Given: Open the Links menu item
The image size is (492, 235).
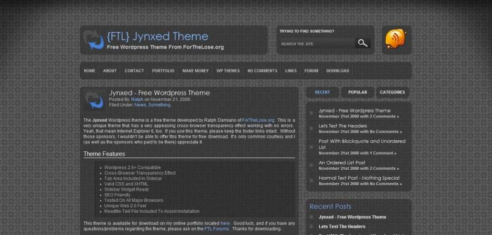Looking at the screenshot, I should (x=291, y=71).
